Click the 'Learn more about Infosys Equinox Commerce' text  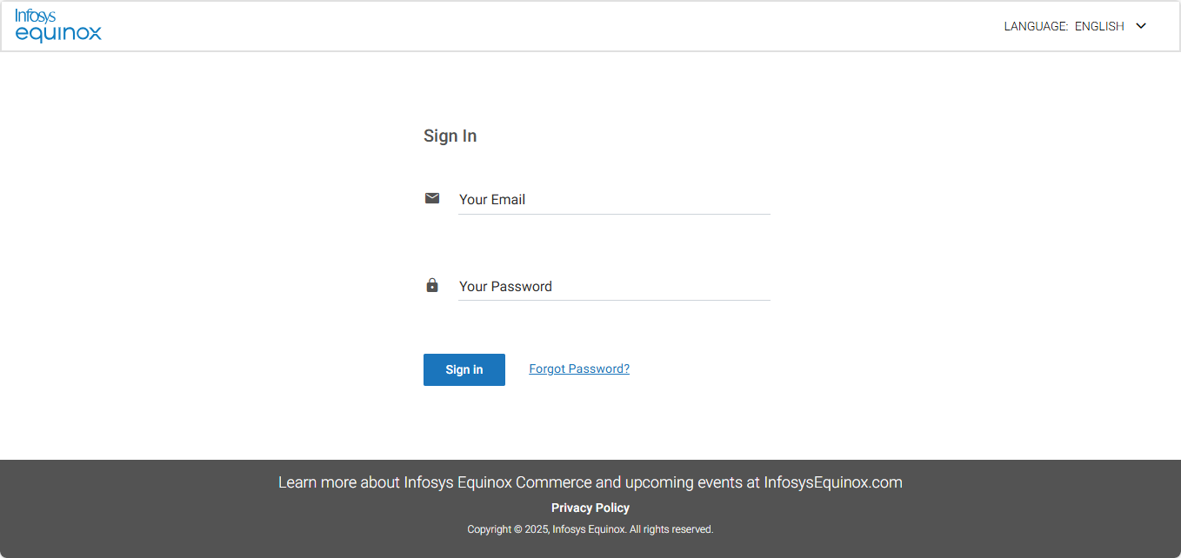(x=435, y=482)
